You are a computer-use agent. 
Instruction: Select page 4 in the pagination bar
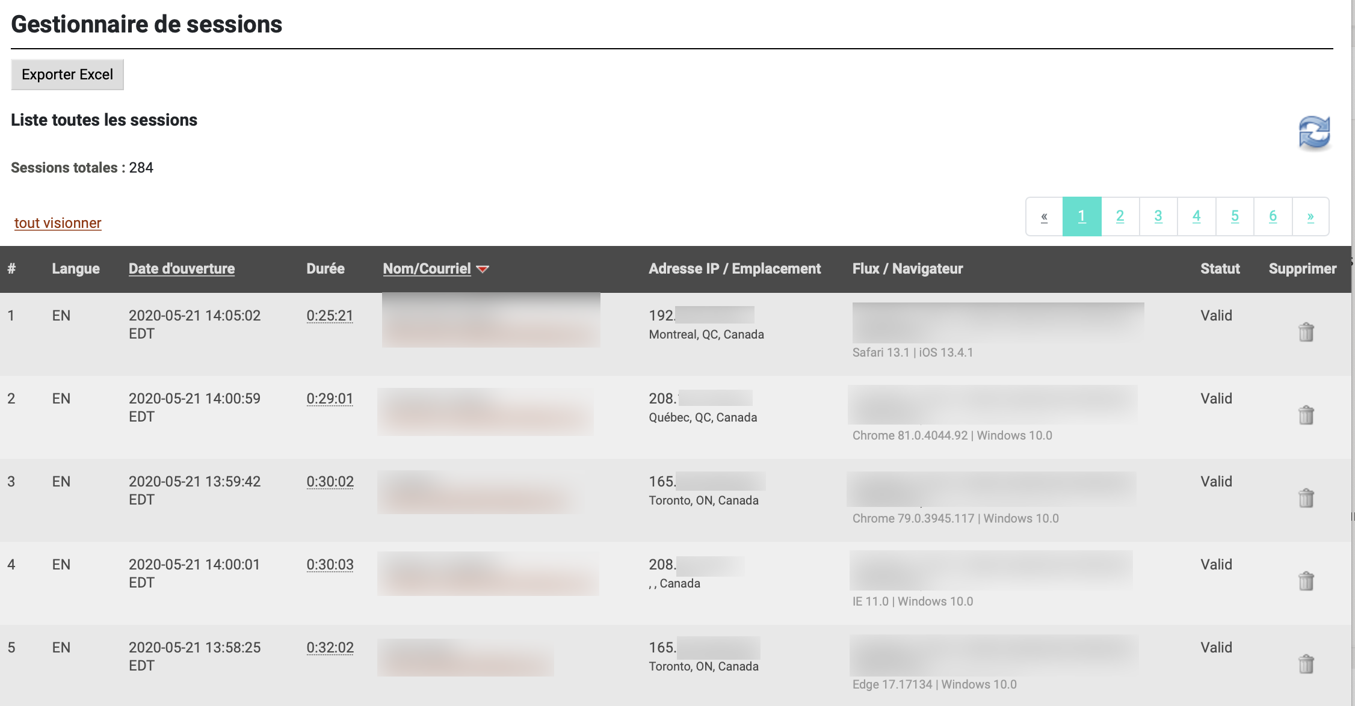[1197, 216]
